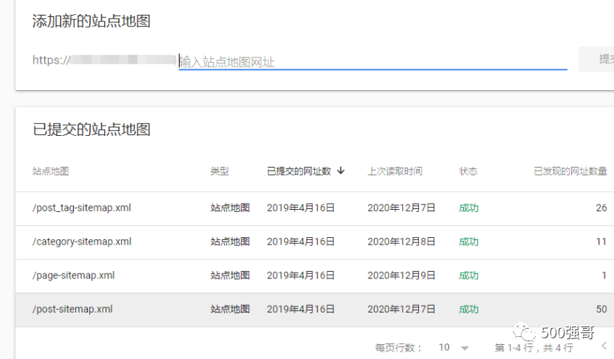Click the 第 1-4 行，共 4 行 pagination text
This screenshot has height=359, width=614.
click(533, 348)
